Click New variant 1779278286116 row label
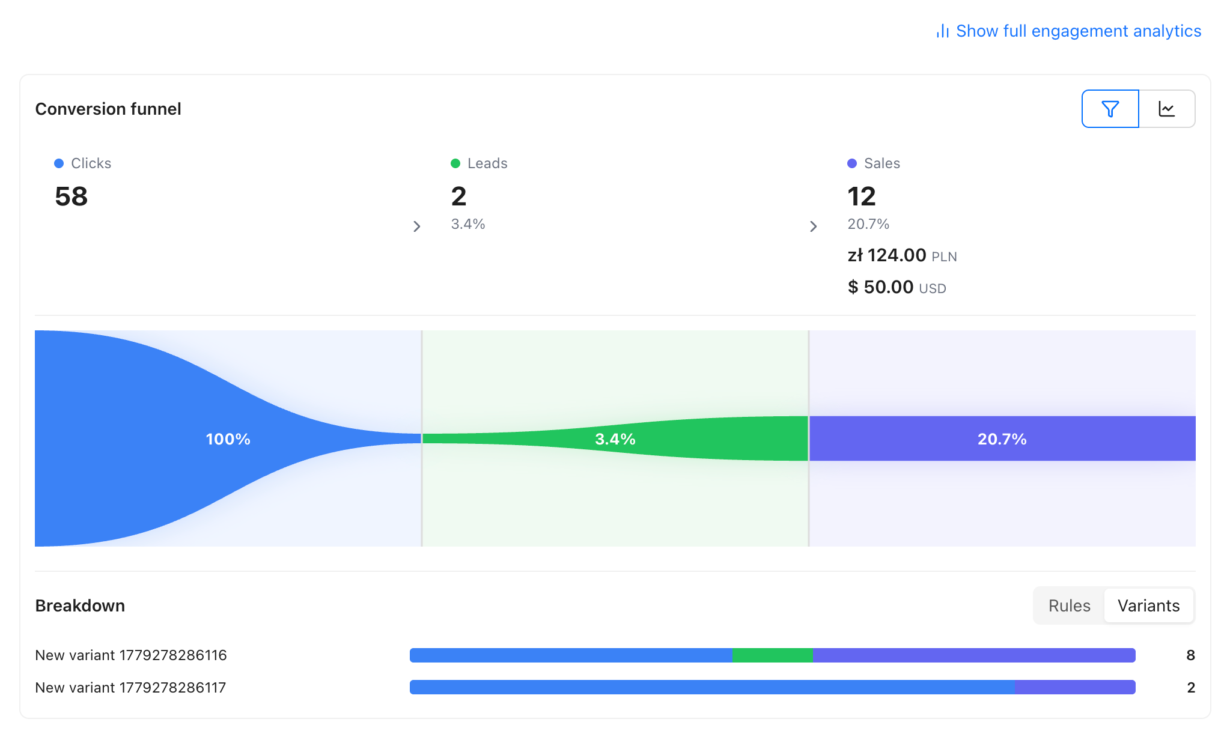 point(131,655)
